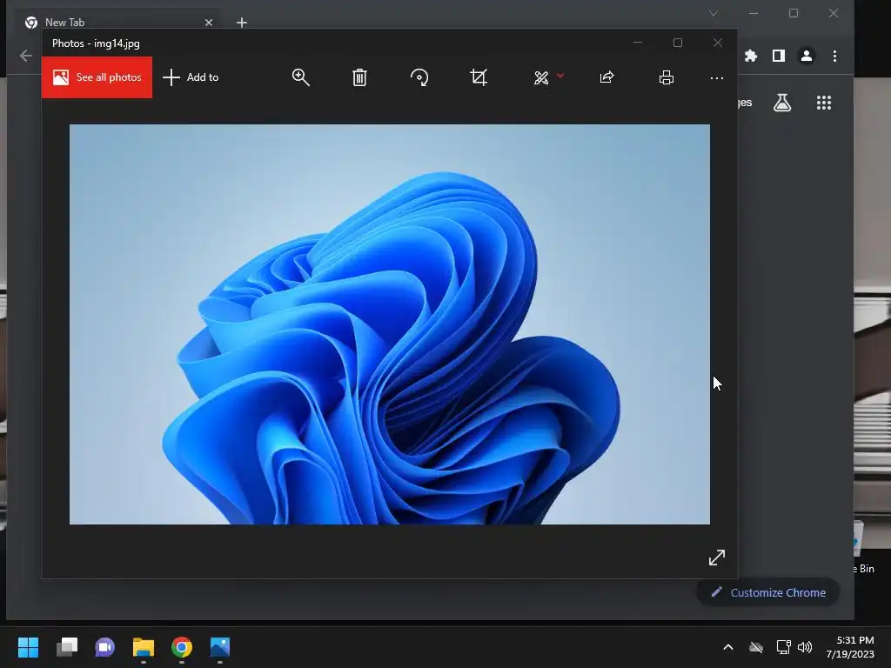Select the New Tab tab in Chrome
The image size is (891, 668).
tap(119, 22)
